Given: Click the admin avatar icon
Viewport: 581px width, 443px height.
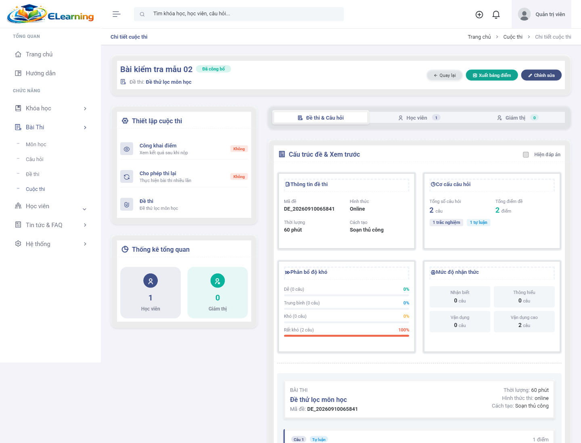Looking at the screenshot, I should coord(524,14).
